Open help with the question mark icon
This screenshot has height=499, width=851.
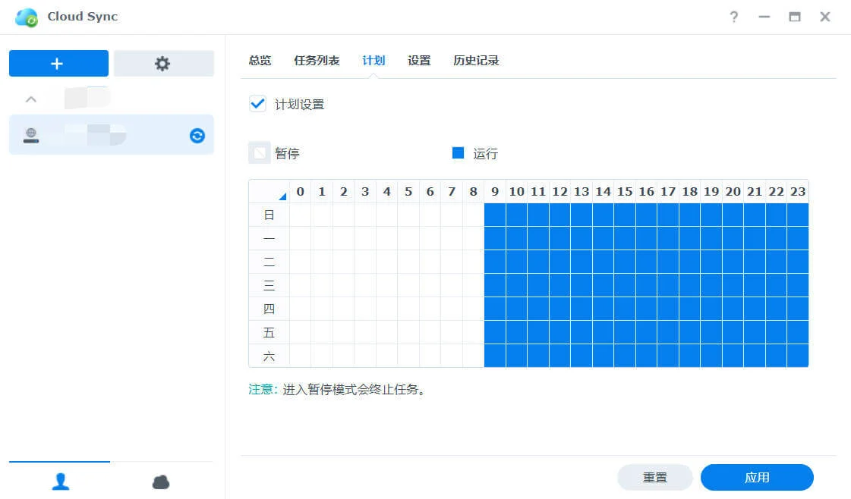pyautogui.click(x=733, y=17)
